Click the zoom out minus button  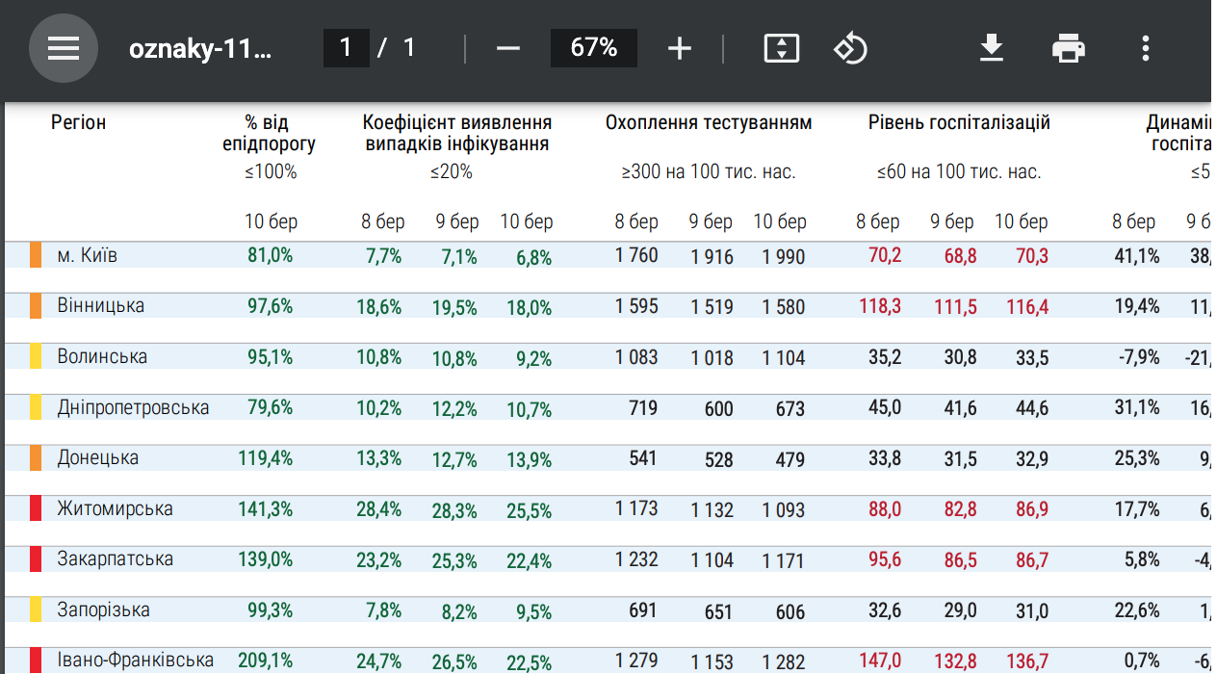[508, 48]
